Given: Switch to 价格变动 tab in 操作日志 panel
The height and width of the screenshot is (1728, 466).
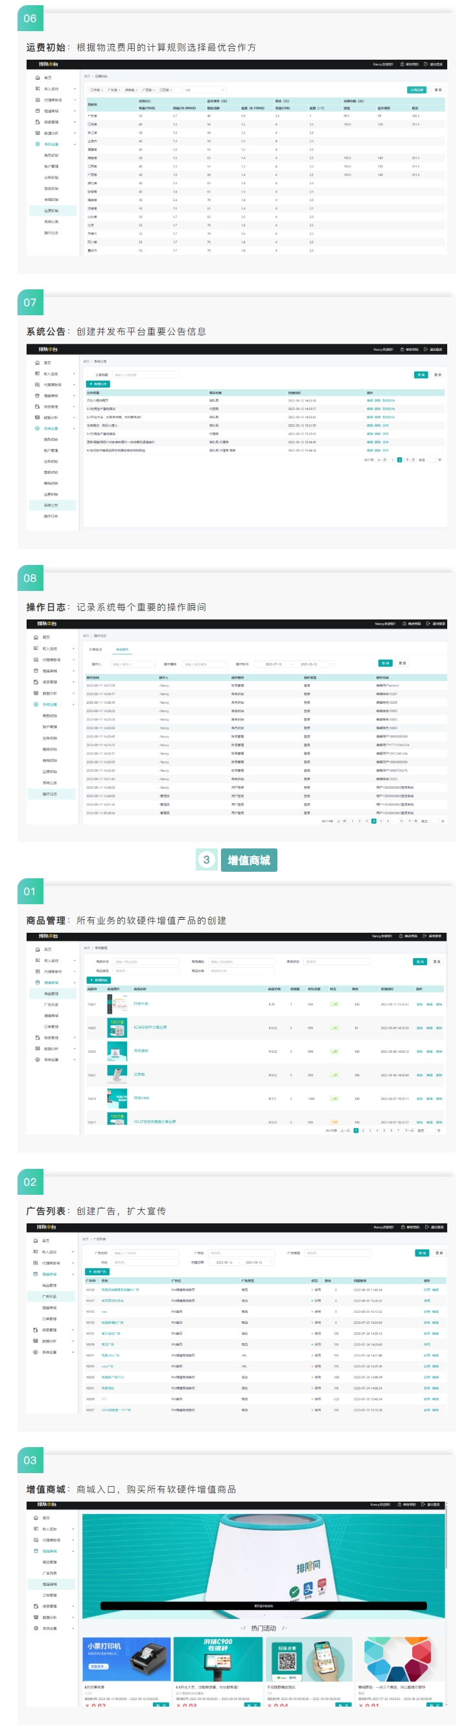Looking at the screenshot, I should point(96,649).
